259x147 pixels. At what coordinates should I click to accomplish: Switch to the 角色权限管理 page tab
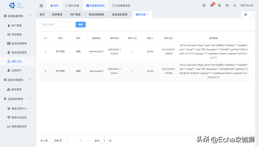[x=96, y=14]
